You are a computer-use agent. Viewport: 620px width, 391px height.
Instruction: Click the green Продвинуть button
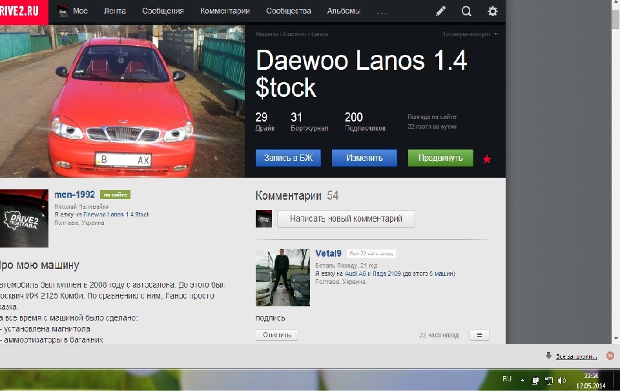(440, 158)
